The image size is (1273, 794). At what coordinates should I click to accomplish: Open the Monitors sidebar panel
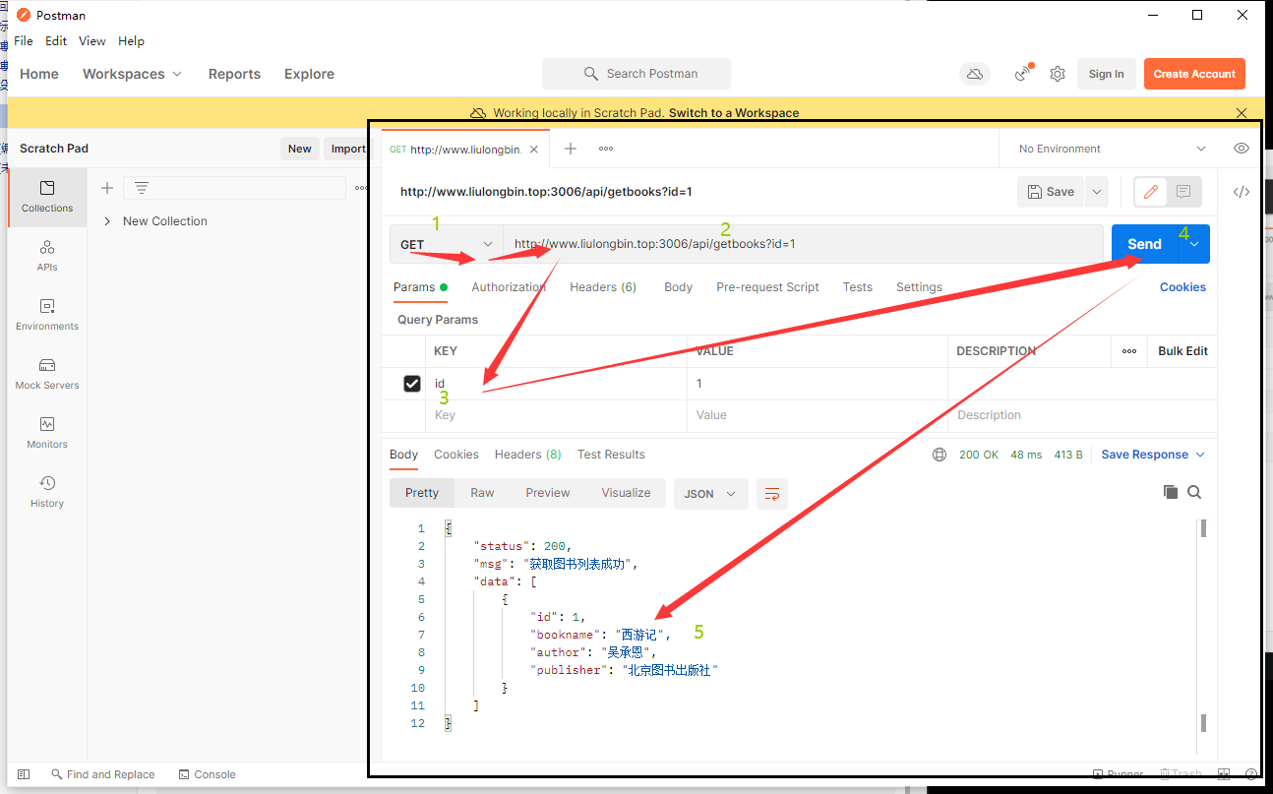click(47, 433)
